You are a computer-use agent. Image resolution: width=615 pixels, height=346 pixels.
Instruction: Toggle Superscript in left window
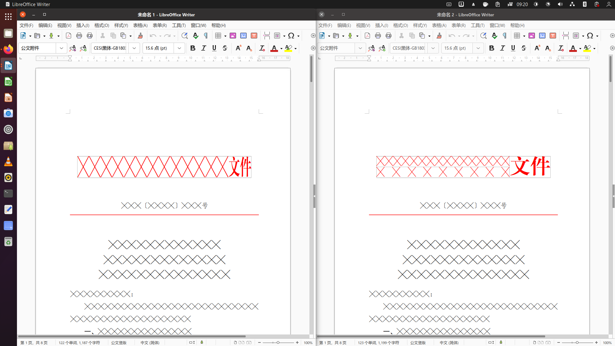(x=238, y=48)
